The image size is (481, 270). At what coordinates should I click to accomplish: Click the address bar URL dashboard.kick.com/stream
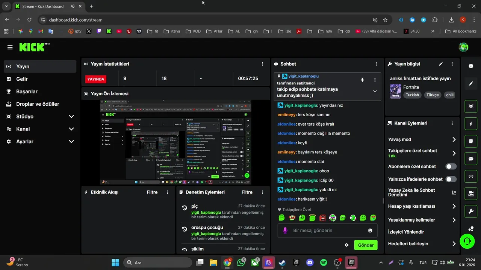click(x=76, y=20)
